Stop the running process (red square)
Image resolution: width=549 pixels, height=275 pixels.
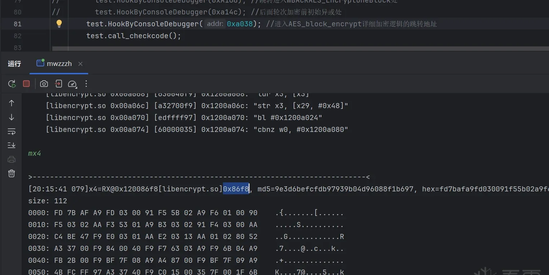pyautogui.click(x=26, y=84)
